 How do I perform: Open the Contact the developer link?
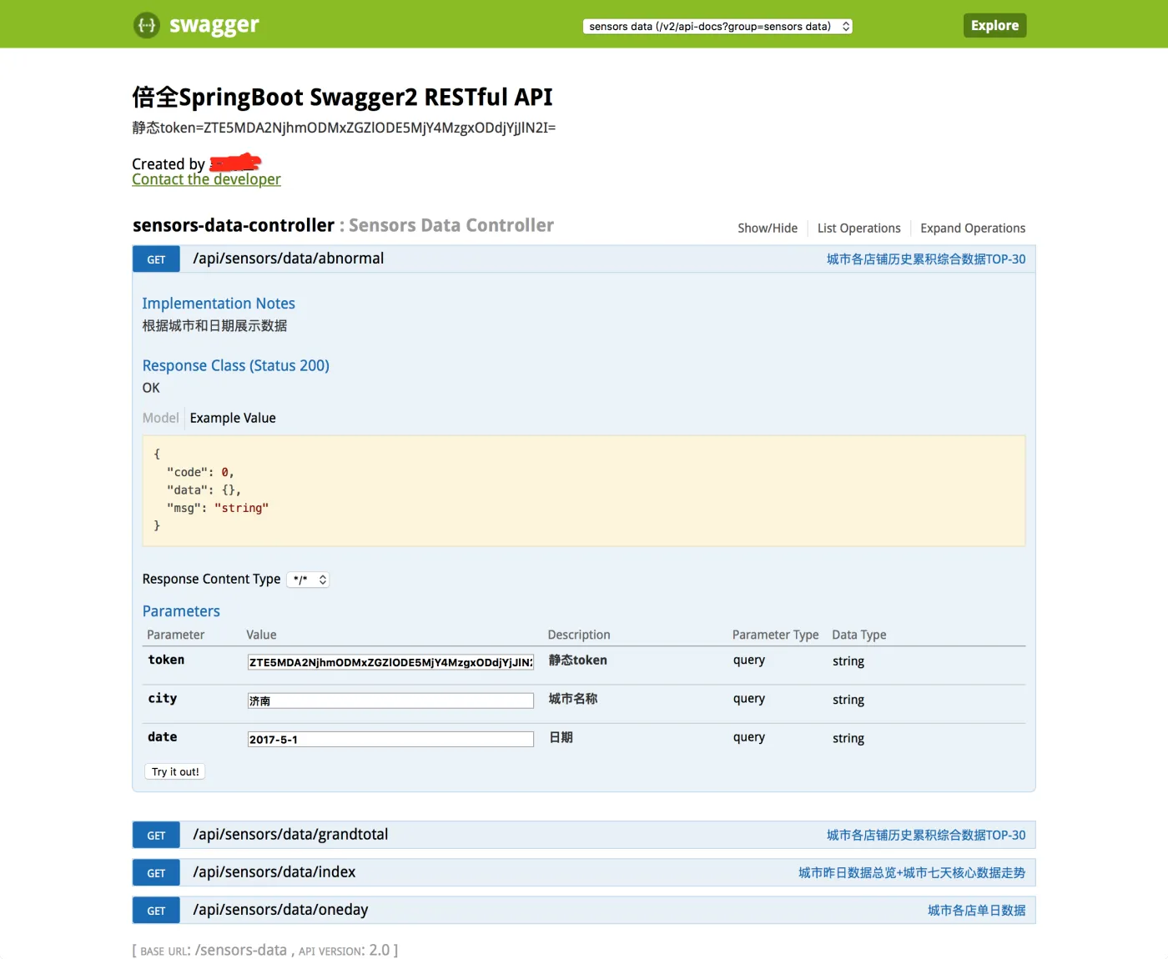pyautogui.click(x=206, y=179)
